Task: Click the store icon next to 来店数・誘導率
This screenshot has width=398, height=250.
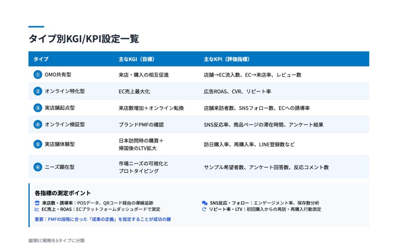Action: coord(37,203)
